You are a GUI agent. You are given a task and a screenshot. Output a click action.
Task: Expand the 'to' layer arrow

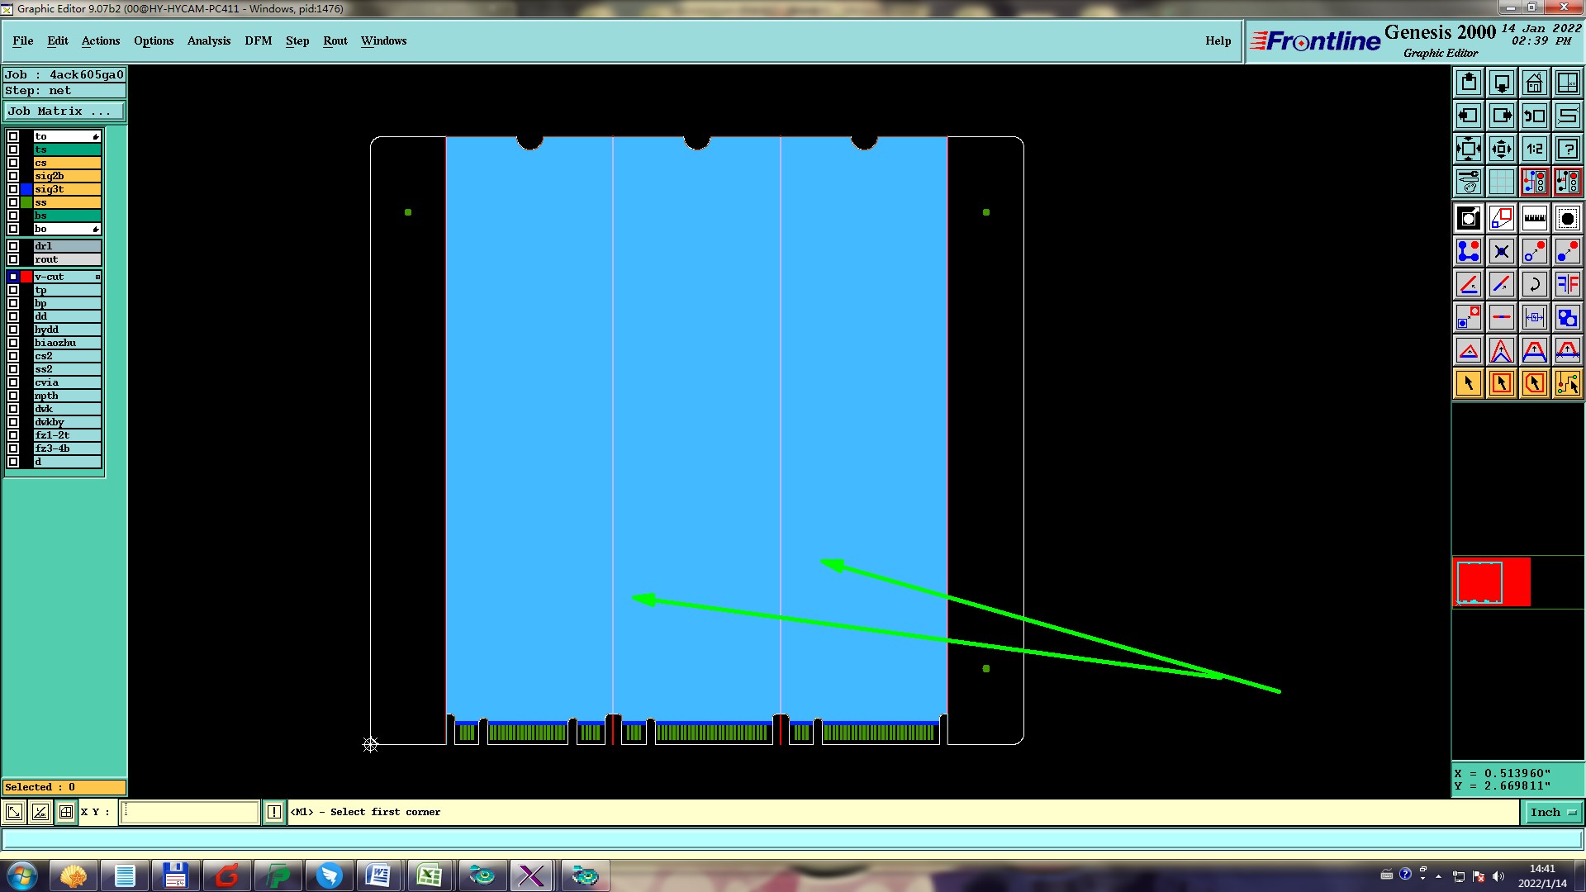click(96, 136)
